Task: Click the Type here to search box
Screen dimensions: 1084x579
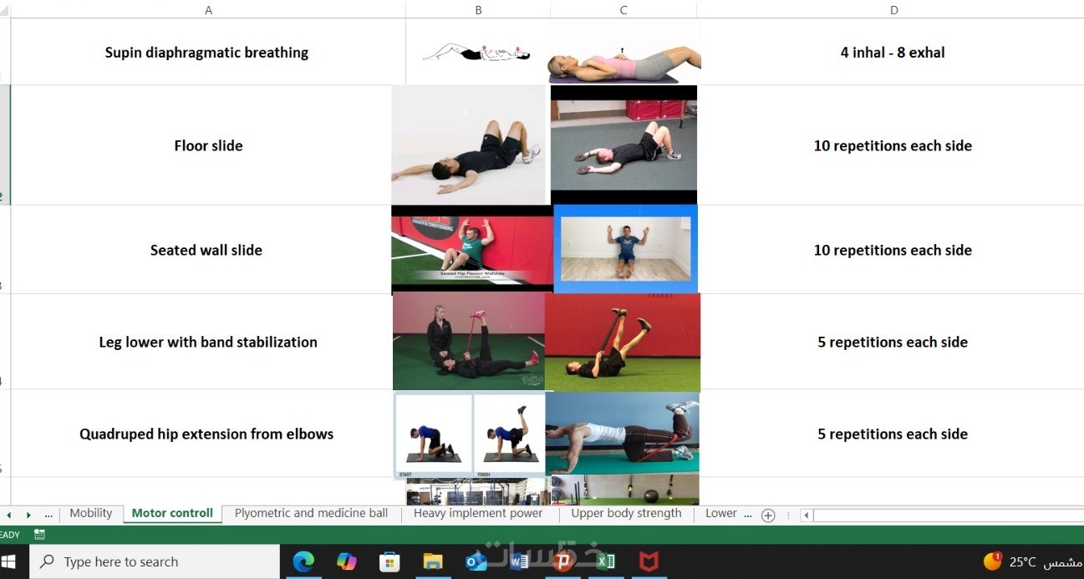Action: click(155, 561)
